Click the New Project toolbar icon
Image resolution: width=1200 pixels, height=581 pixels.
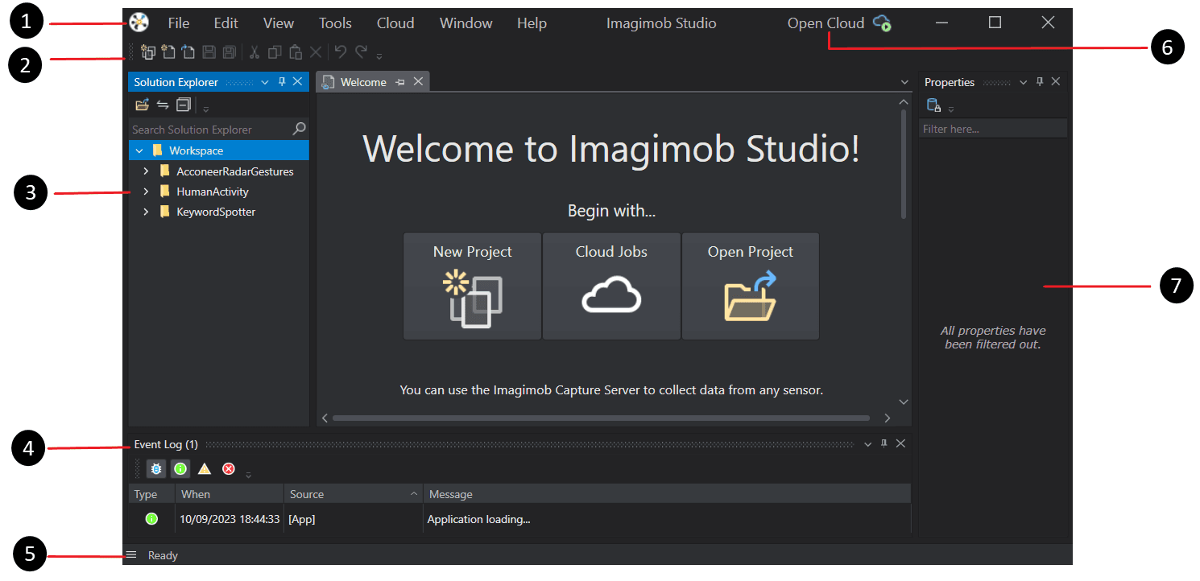148,52
